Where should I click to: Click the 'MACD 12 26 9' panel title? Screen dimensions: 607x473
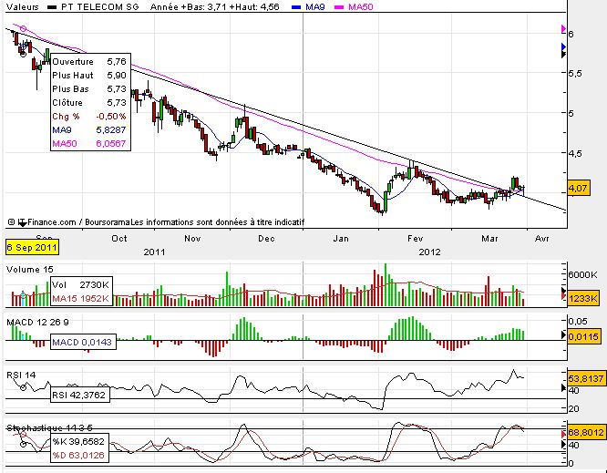37,322
